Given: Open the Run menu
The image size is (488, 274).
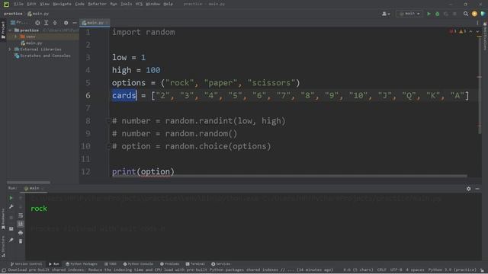Looking at the screenshot, I should click(x=114, y=4).
